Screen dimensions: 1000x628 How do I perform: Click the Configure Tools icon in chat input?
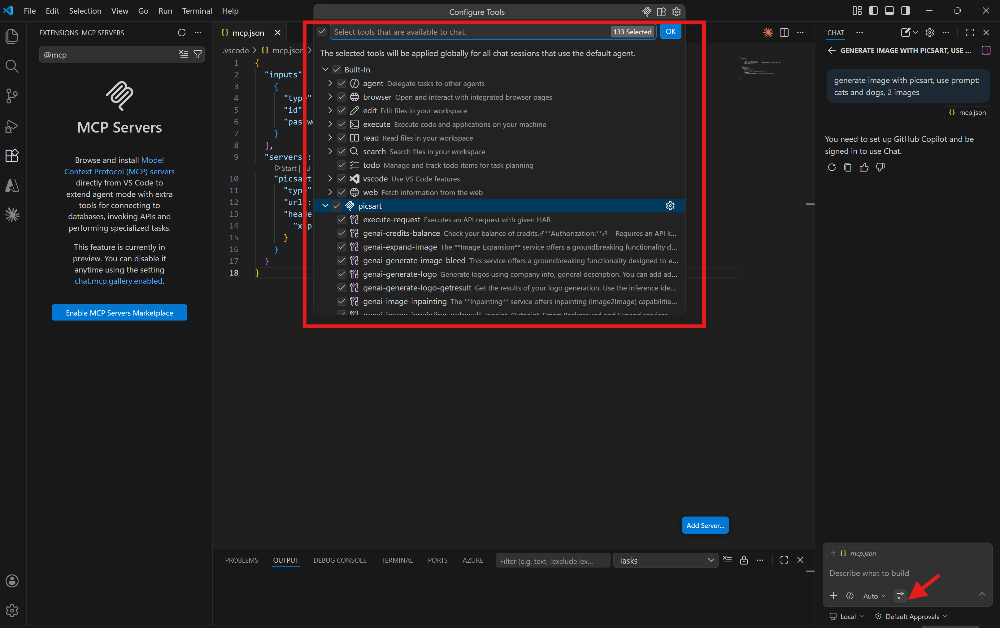[900, 595]
